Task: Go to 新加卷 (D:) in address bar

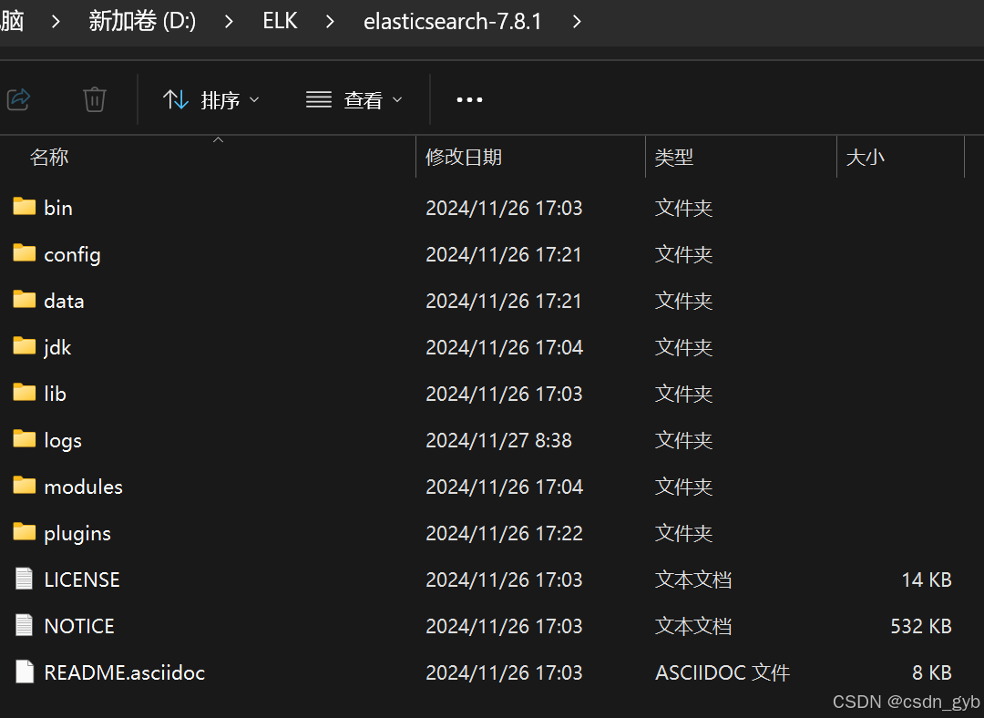Action: click(142, 21)
